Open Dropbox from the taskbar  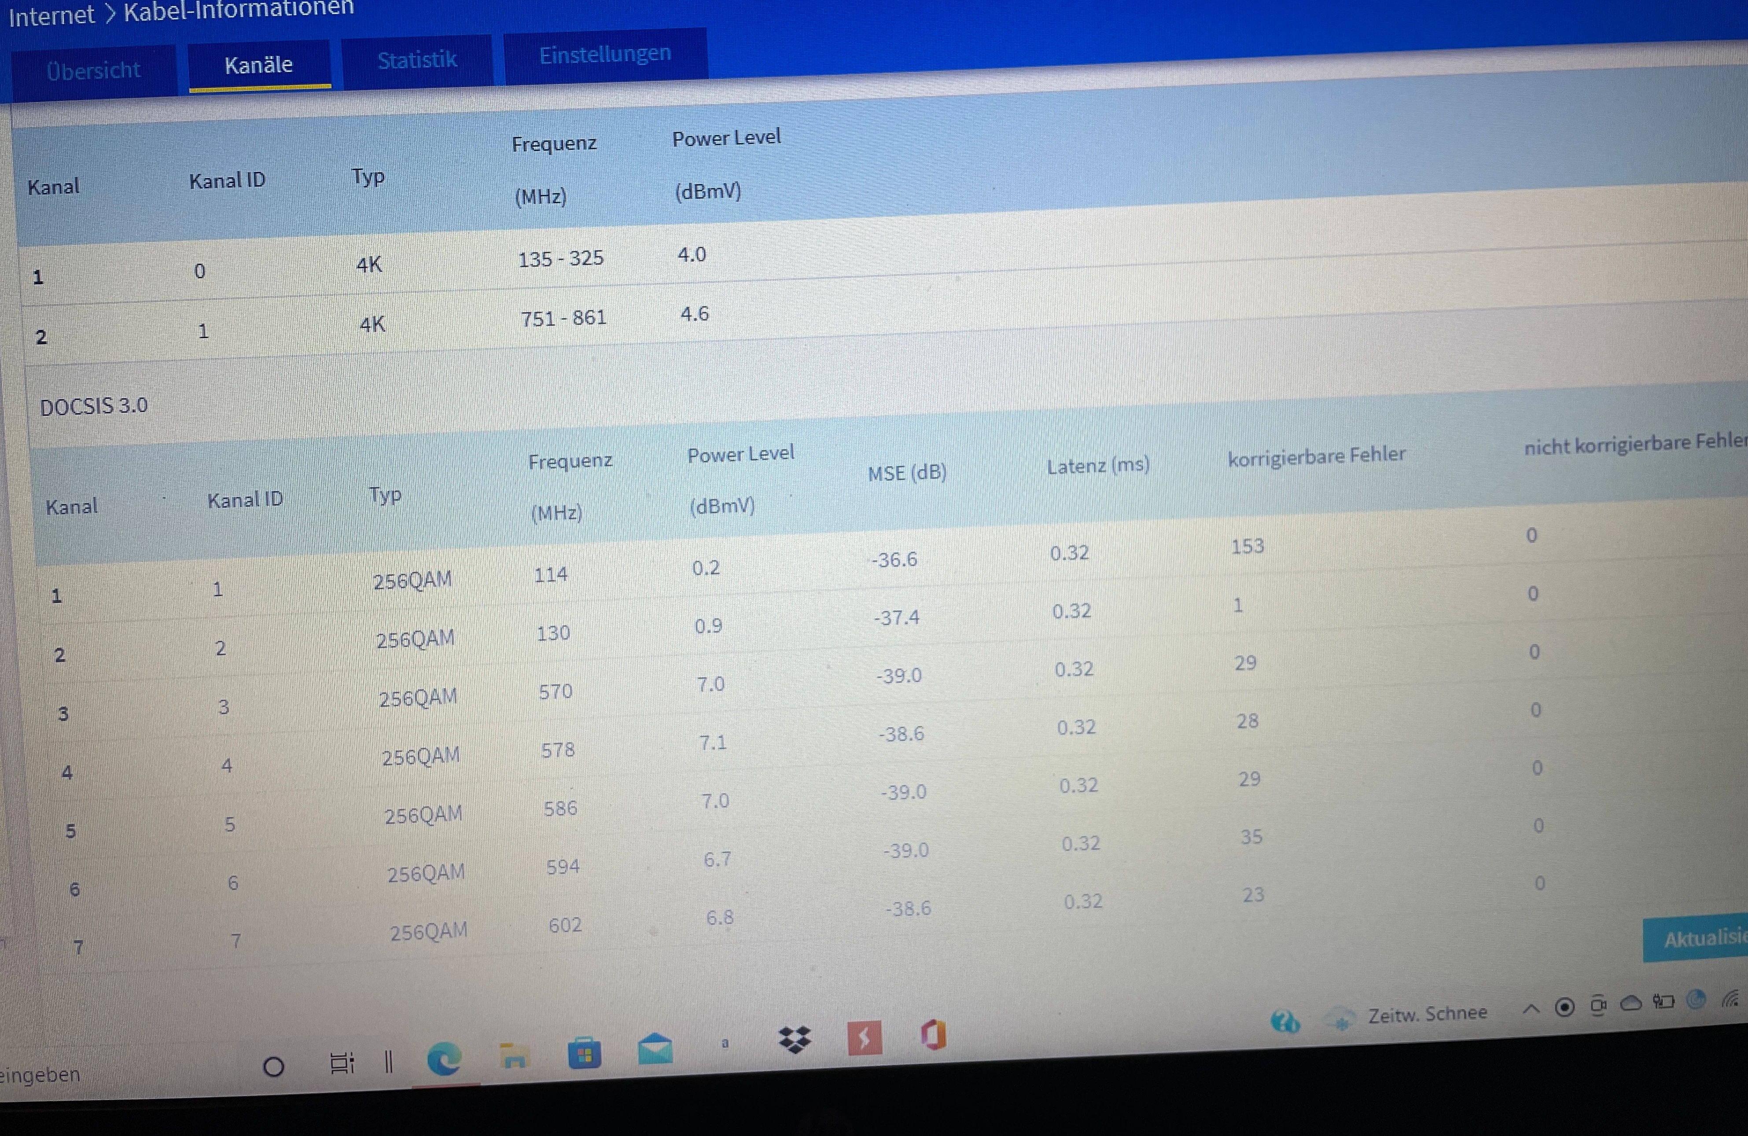[794, 1039]
